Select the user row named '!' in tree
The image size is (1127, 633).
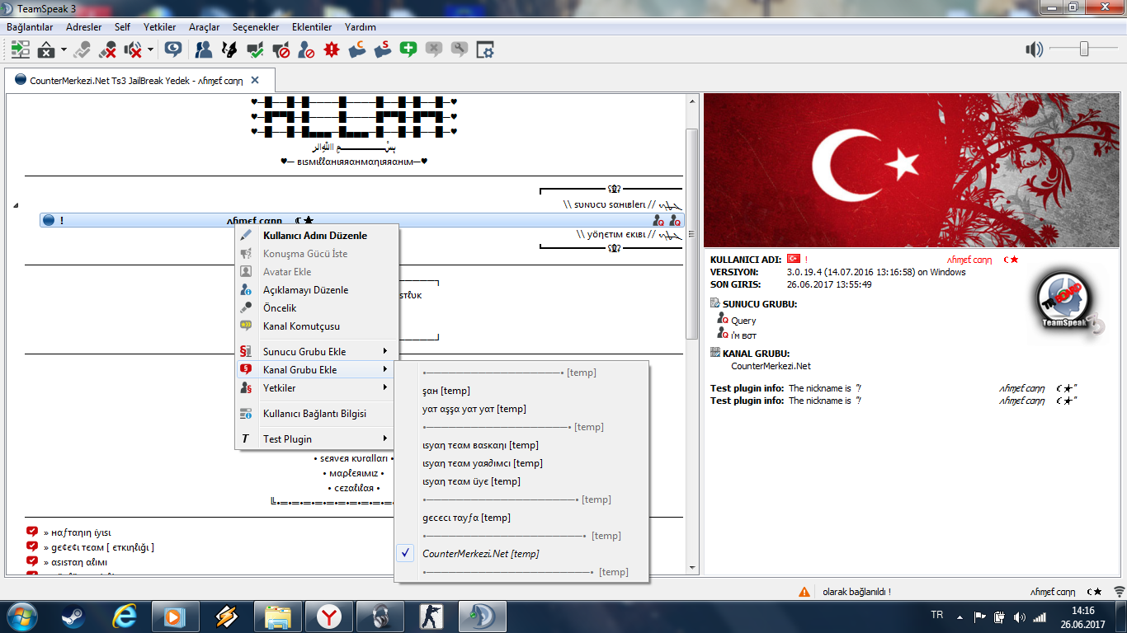(361, 221)
